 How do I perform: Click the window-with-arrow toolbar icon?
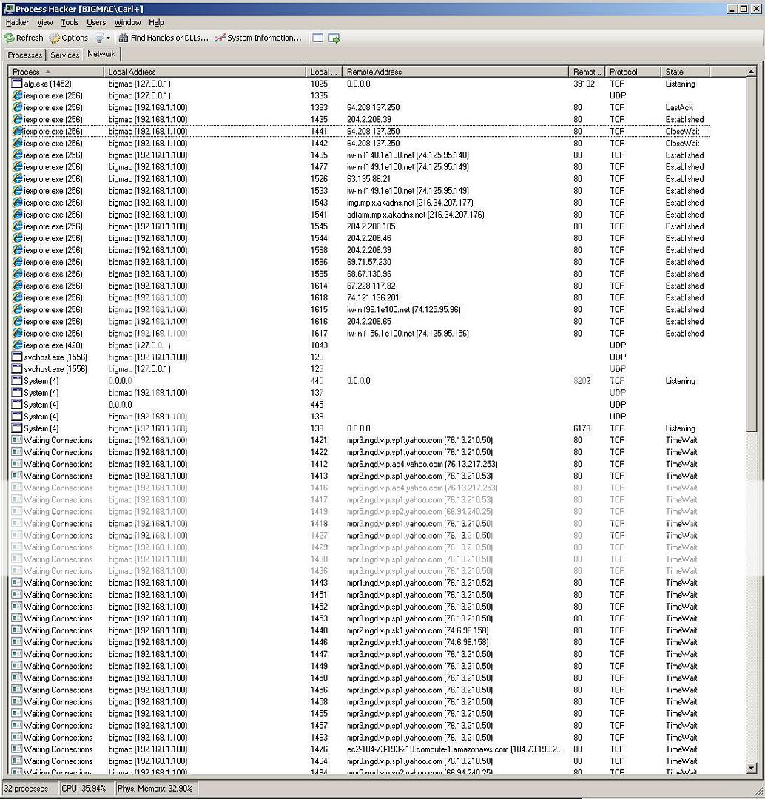[x=334, y=38]
